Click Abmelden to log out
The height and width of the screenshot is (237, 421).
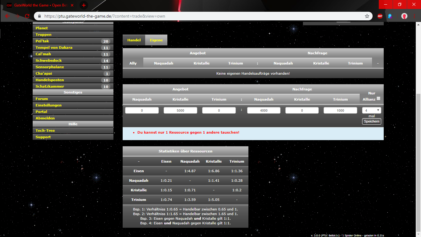tap(45, 118)
